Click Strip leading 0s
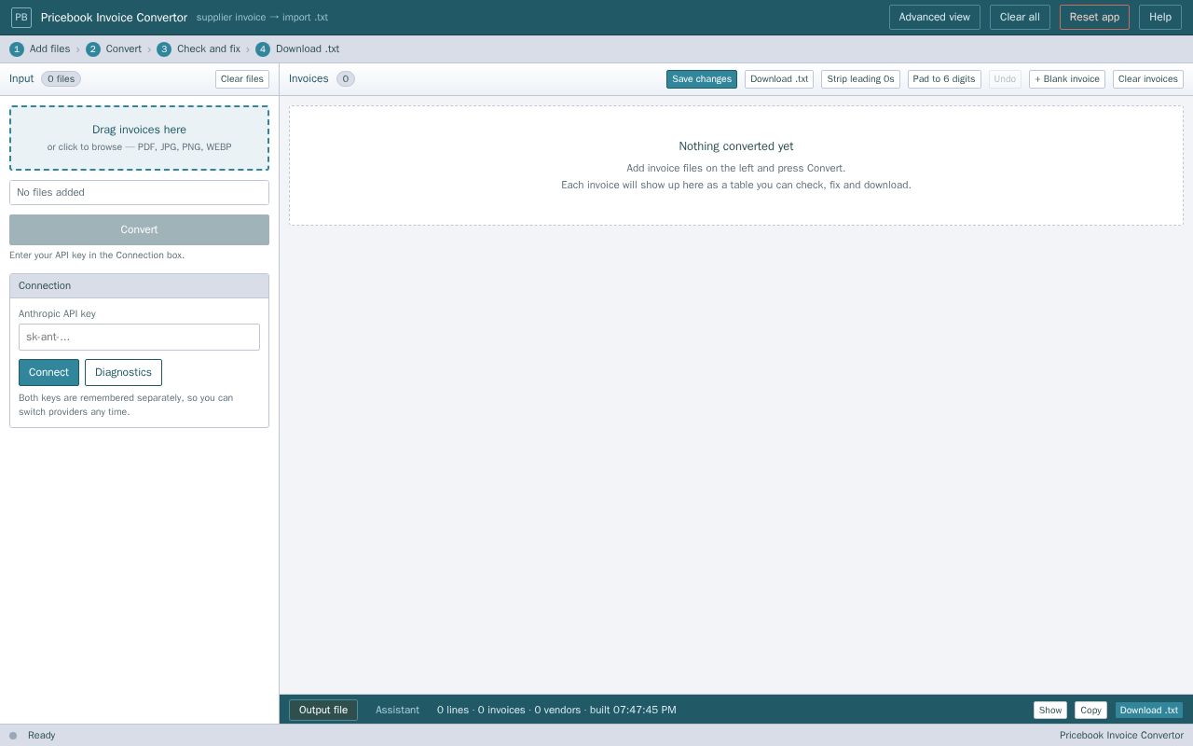1193x746 pixels. click(860, 79)
